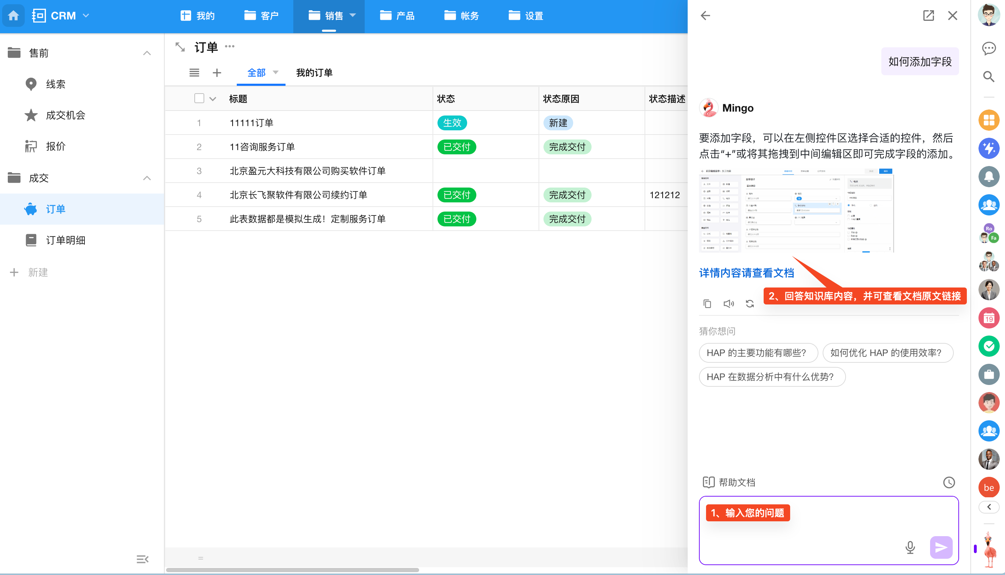Copy Mingo's answer with the copy icon
This screenshot has height=575, width=1005.
tap(707, 303)
